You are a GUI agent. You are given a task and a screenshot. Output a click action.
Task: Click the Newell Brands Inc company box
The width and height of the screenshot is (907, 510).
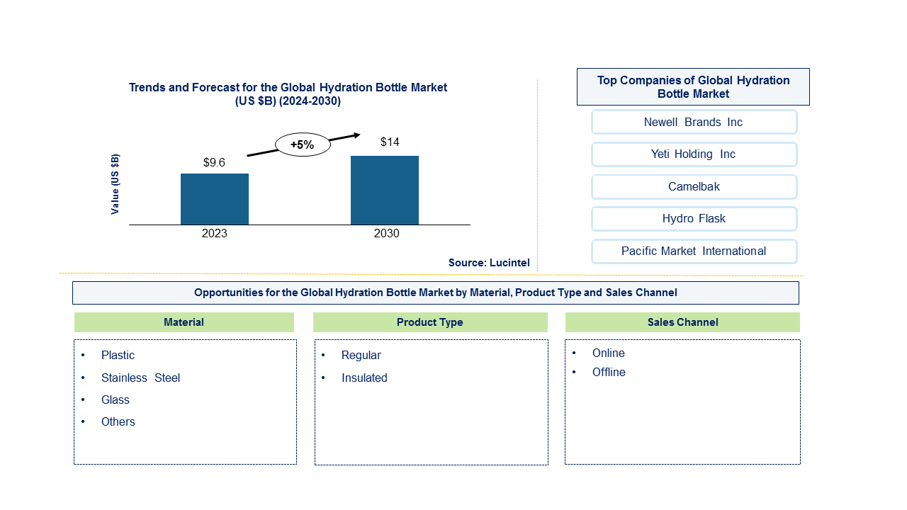pyautogui.click(x=694, y=122)
